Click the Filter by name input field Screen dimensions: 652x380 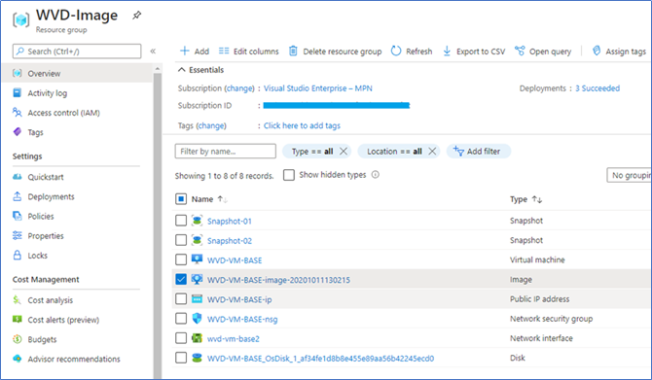226,152
